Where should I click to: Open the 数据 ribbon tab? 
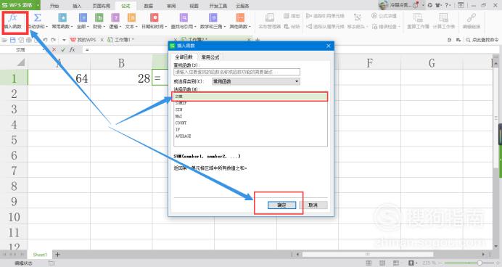(x=148, y=6)
